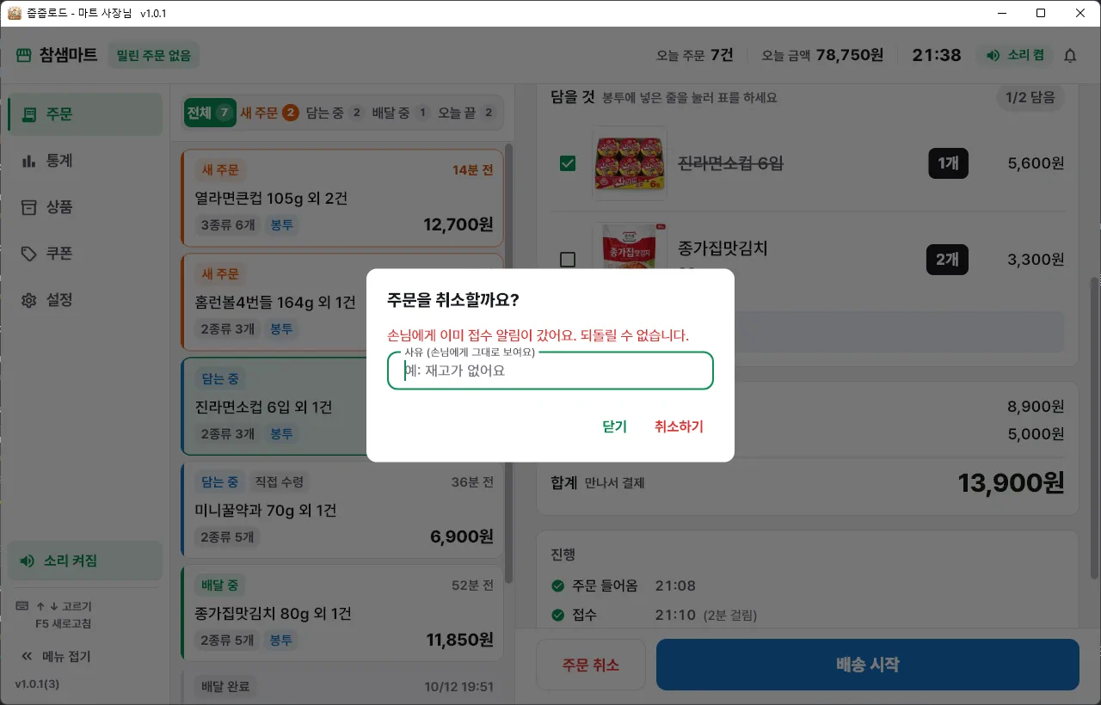Open the 종가집맛김치 product thumbnail
The width and height of the screenshot is (1101, 705).
[x=630, y=248]
